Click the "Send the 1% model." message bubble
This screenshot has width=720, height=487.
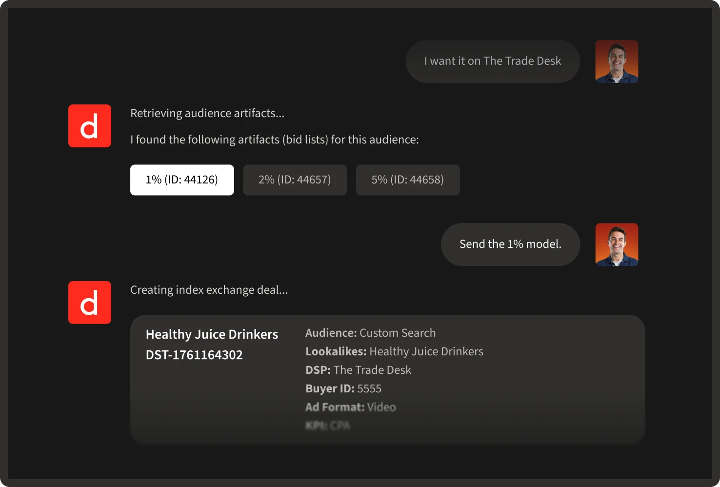[x=510, y=244]
